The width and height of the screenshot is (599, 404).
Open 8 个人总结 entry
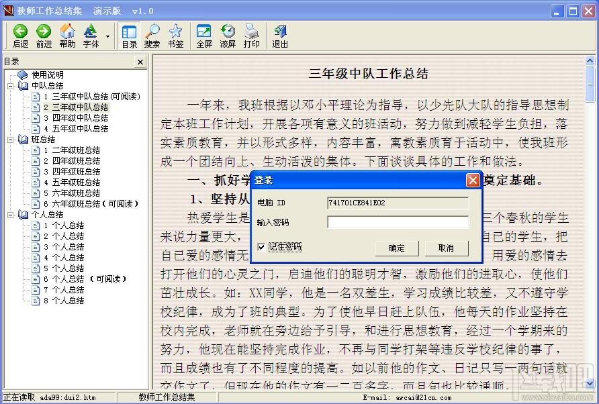[64, 301]
